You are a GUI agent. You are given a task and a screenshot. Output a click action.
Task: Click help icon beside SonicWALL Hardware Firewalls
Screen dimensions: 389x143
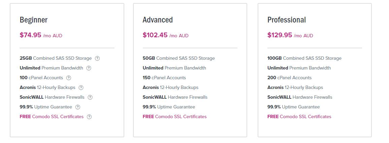pos(90,97)
